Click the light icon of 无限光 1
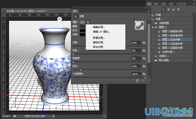The height and width of the screenshot is (119, 196). [x=156, y=56]
